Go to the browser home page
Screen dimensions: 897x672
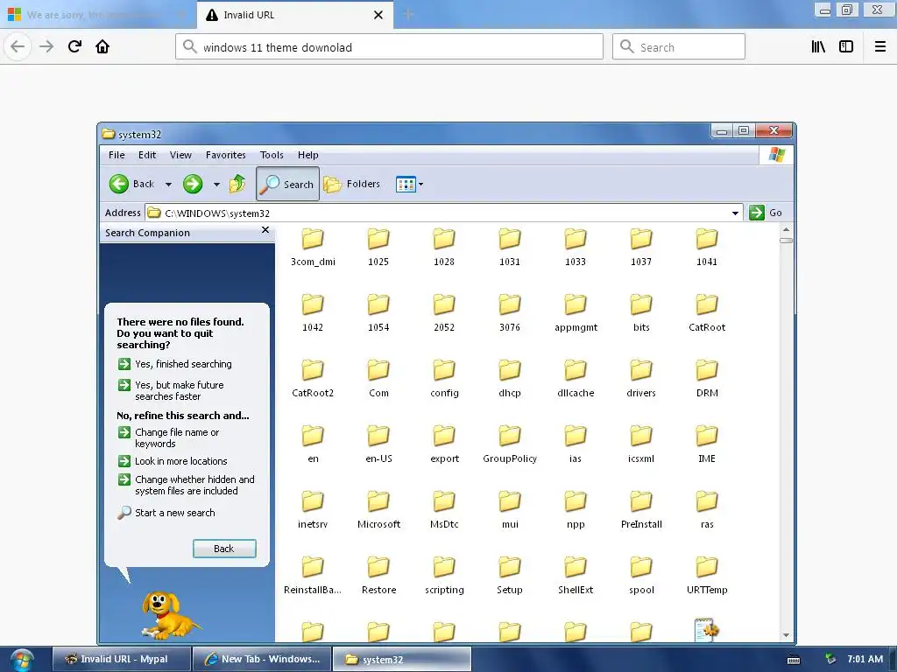click(102, 47)
